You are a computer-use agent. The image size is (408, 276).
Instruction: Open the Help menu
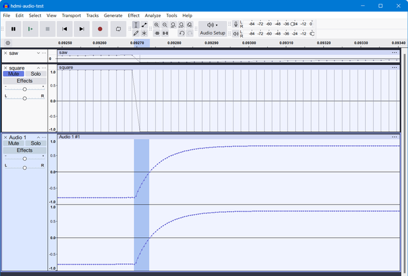click(x=187, y=15)
